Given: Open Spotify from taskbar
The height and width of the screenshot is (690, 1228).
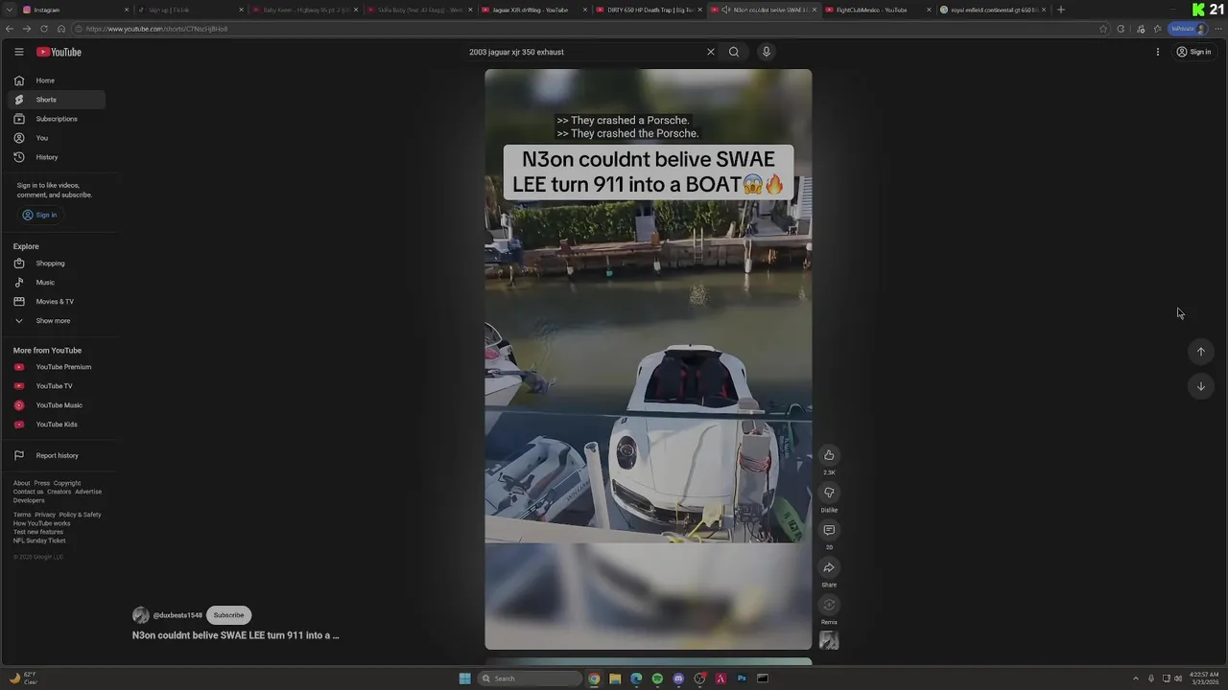Looking at the screenshot, I should [657, 678].
